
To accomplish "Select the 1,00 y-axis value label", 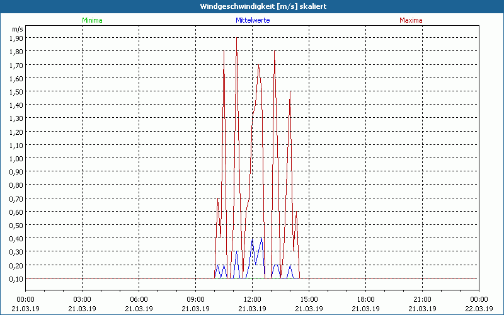I will click(16, 158).
